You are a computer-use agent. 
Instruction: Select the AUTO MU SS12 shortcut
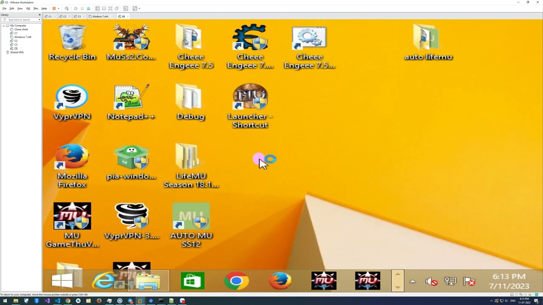click(191, 225)
